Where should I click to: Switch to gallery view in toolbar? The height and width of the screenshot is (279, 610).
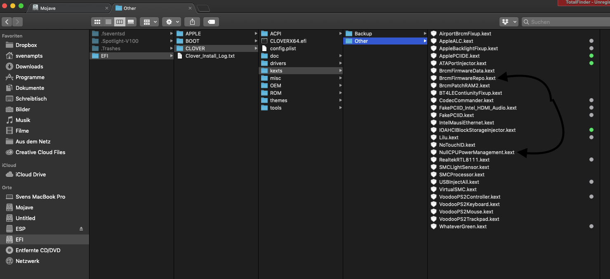tap(131, 22)
